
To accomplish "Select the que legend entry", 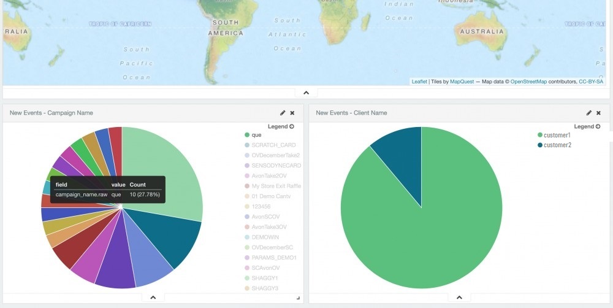I will 256,135.
